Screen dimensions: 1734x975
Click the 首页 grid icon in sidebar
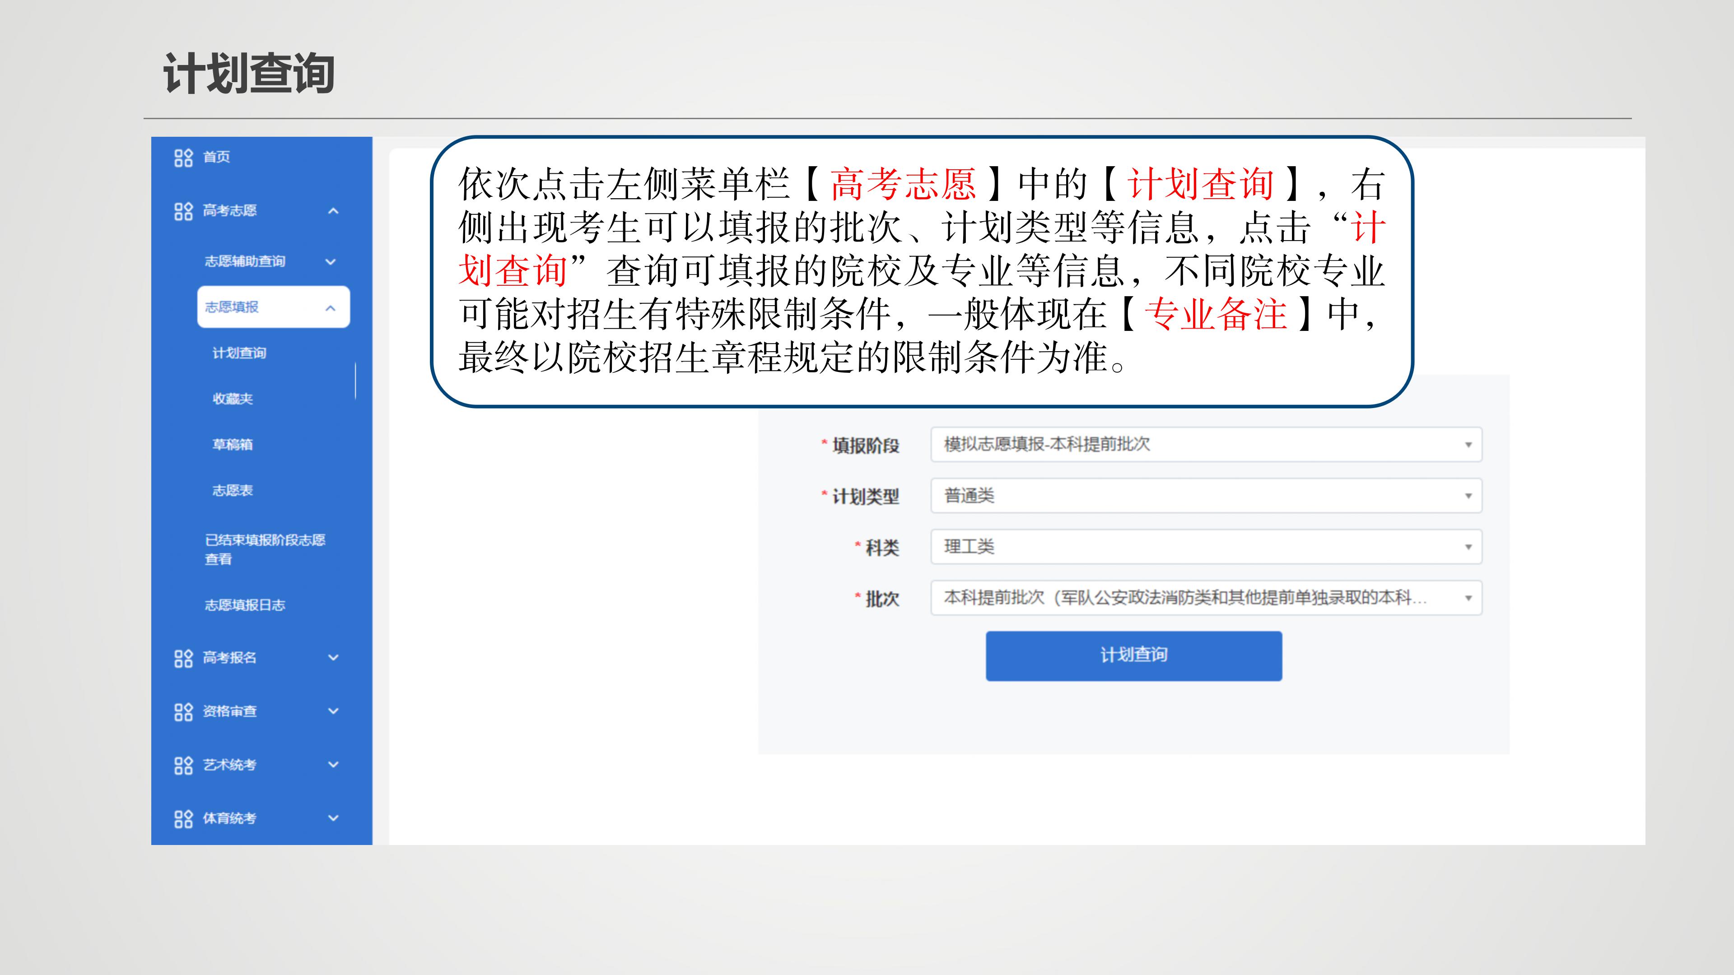183,158
